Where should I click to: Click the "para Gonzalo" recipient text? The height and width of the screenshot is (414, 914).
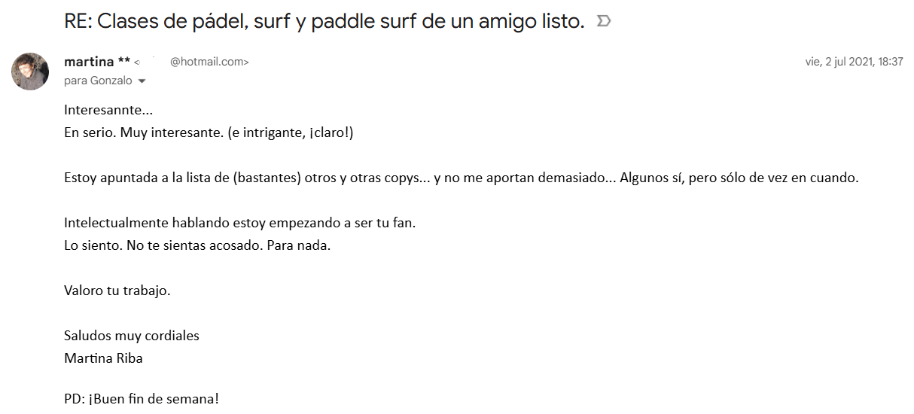99,81
